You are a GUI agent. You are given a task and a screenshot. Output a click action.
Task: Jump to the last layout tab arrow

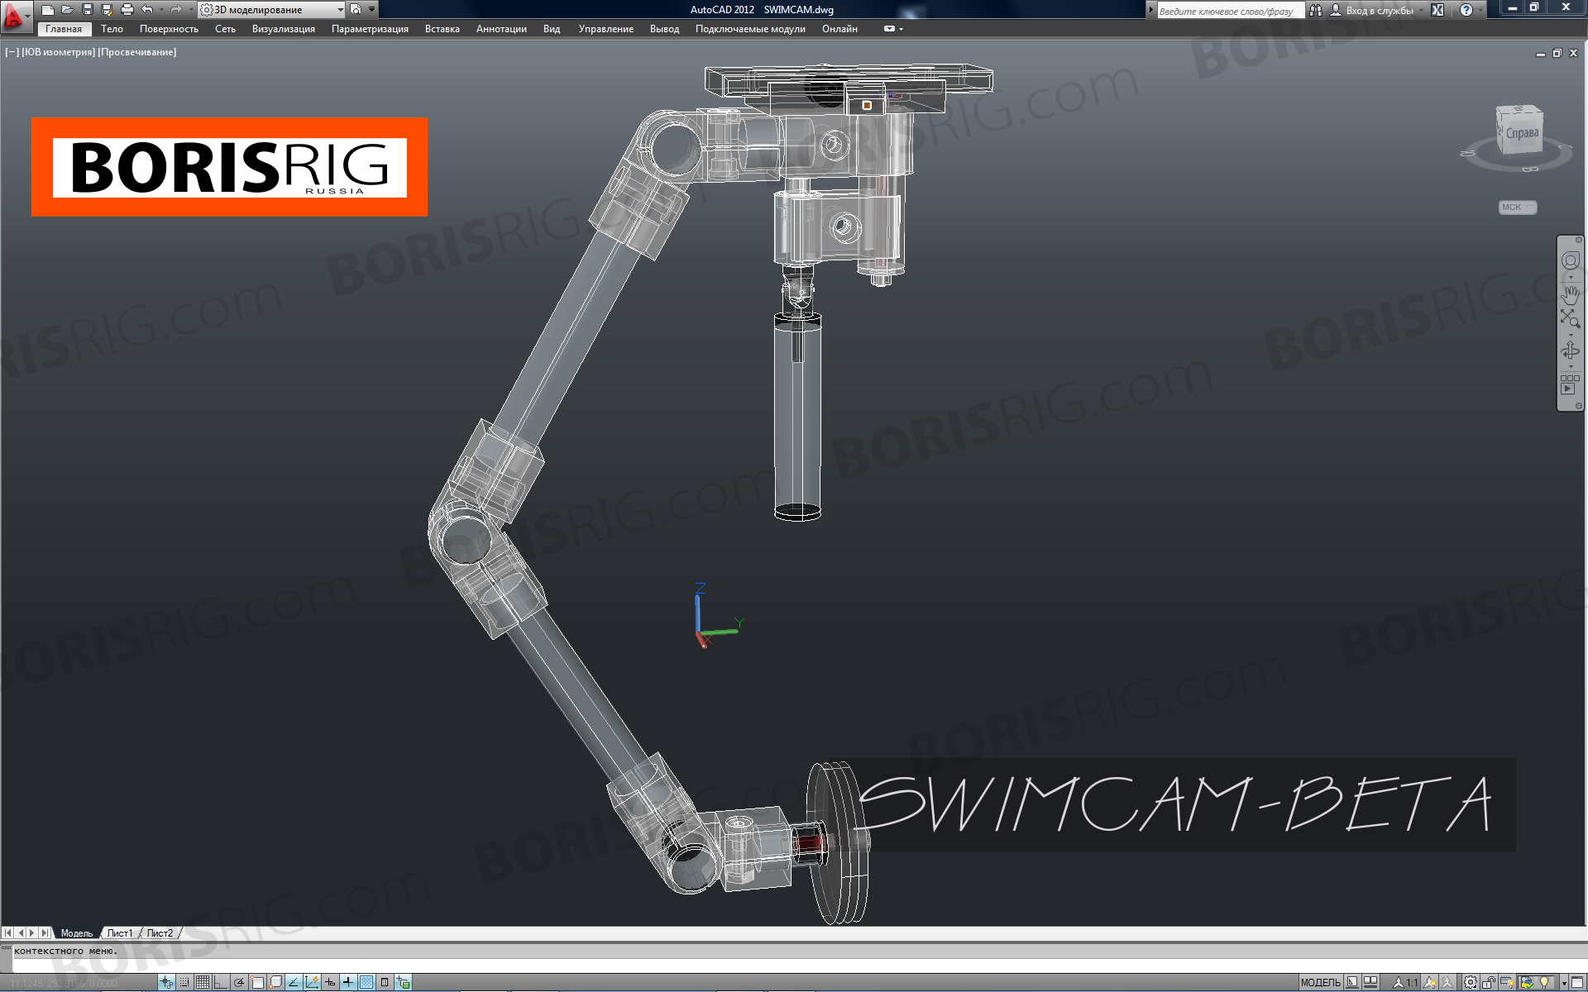coord(45,933)
